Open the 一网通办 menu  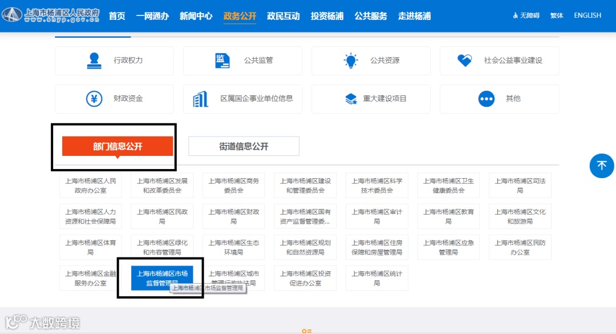152,16
